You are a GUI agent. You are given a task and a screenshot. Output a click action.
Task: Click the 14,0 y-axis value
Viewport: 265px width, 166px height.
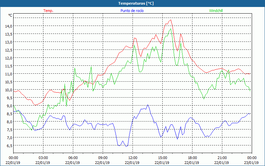[x=9, y=26]
